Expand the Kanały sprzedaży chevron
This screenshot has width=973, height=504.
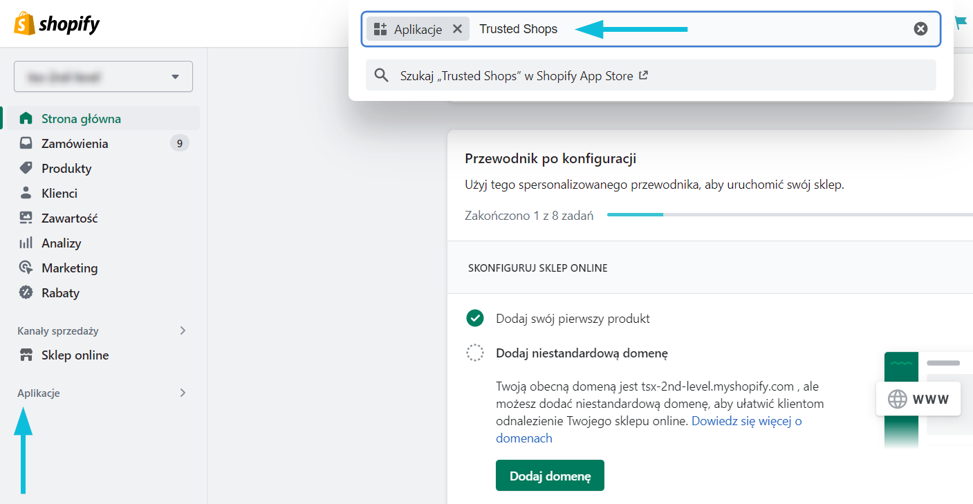(x=183, y=330)
